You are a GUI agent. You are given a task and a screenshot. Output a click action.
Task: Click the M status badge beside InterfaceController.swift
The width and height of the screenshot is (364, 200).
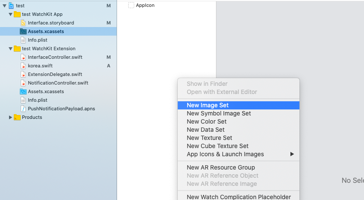pyautogui.click(x=108, y=57)
